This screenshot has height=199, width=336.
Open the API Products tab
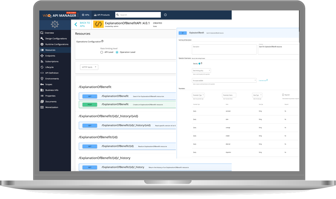pyautogui.click(x=102, y=15)
